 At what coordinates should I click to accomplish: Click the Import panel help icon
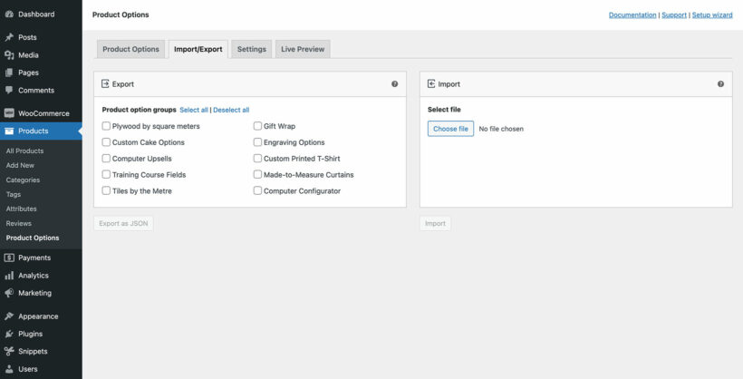tap(720, 84)
